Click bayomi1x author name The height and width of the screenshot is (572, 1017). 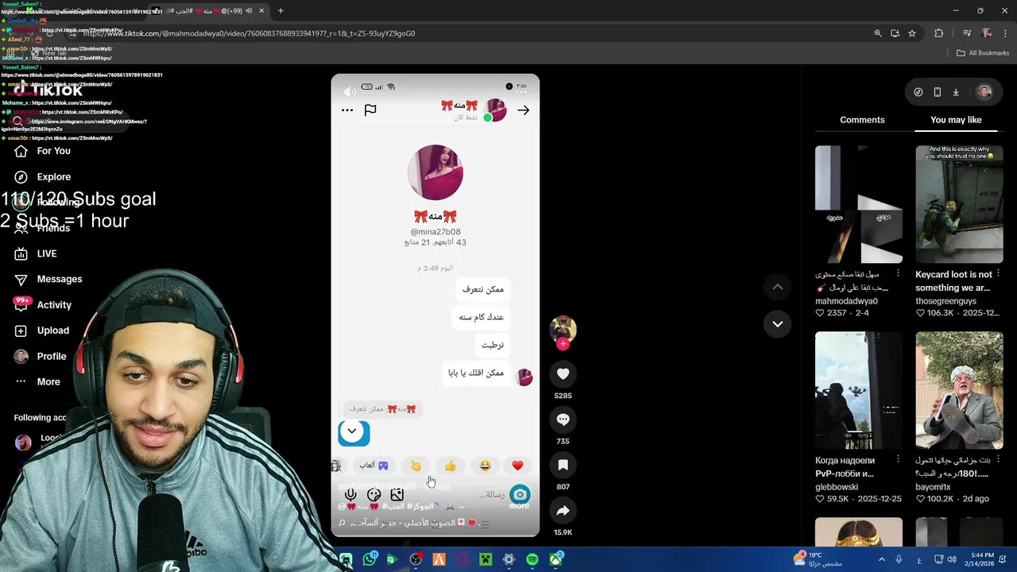point(933,487)
